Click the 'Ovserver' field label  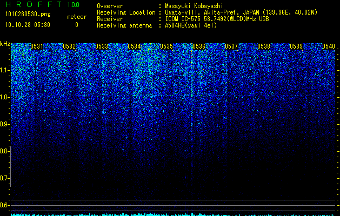pyautogui.click(x=110, y=6)
